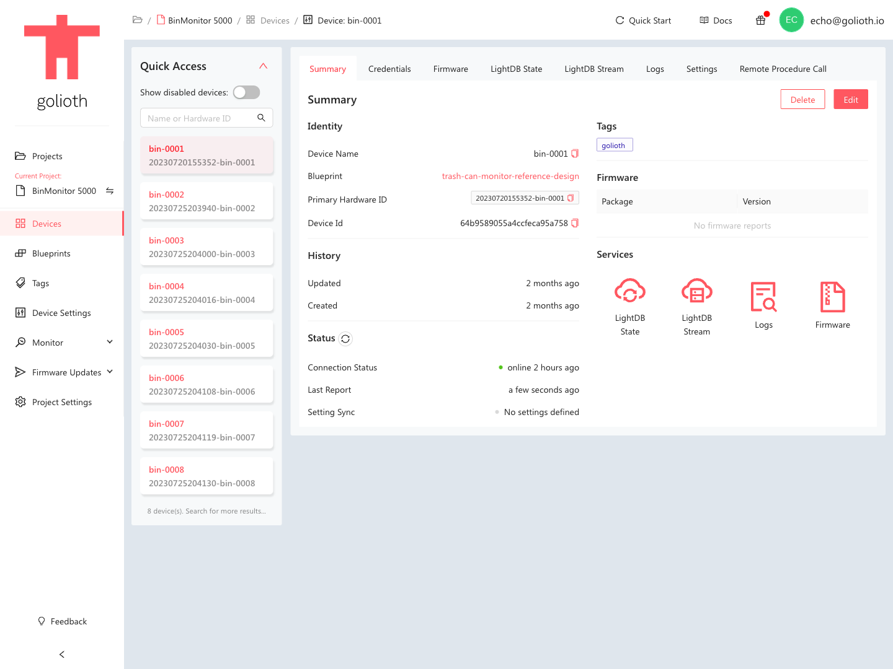
Task: Focus the Name or Hardware ID search field
Action: coord(207,118)
